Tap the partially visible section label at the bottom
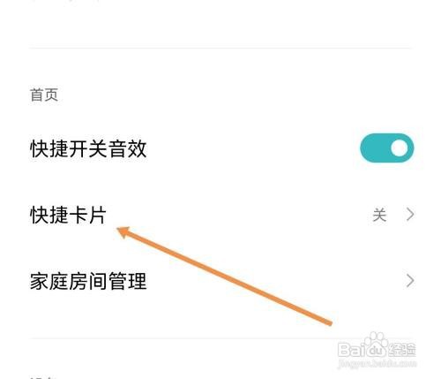Screen dimensions: 441x379 coord(42,377)
